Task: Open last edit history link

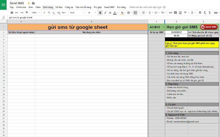Action: 145,7
